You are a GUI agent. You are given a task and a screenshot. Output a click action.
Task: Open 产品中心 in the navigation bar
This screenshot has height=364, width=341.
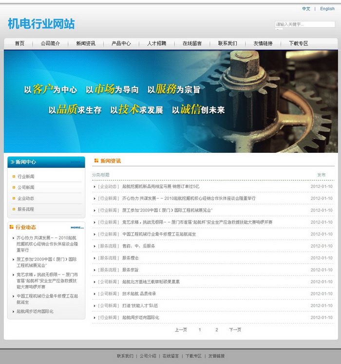point(121,43)
